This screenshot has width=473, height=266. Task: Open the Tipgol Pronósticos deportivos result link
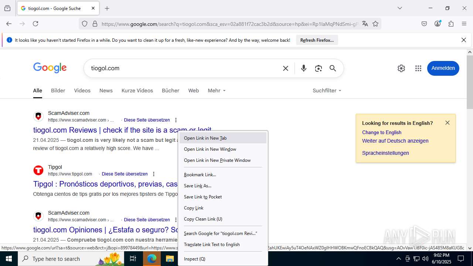coord(105,184)
